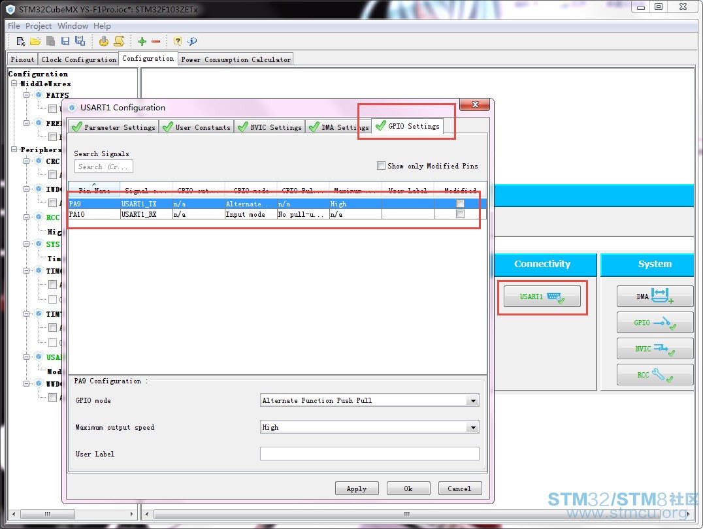The width and height of the screenshot is (703, 529).
Task: Click the Generate Report scroll icon
Action: (119, 41)
